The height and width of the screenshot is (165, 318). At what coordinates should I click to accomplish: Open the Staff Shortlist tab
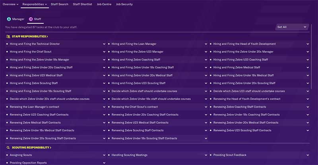tap(82, 4)
